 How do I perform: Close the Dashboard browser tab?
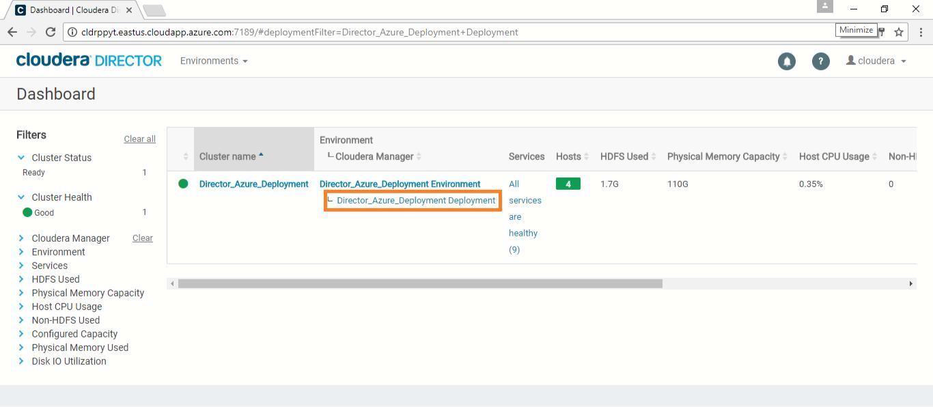coord(129,10)
